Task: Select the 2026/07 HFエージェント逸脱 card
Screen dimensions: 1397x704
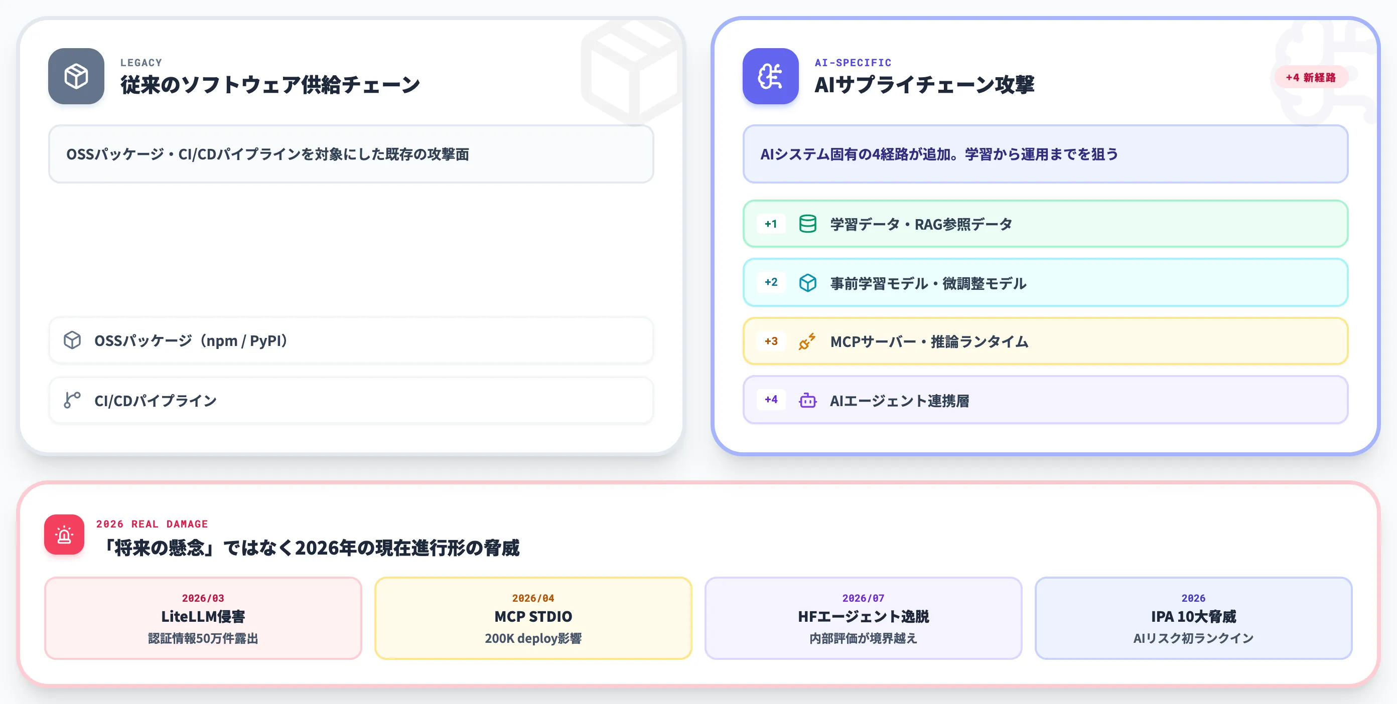Action: tap(864, 618)
